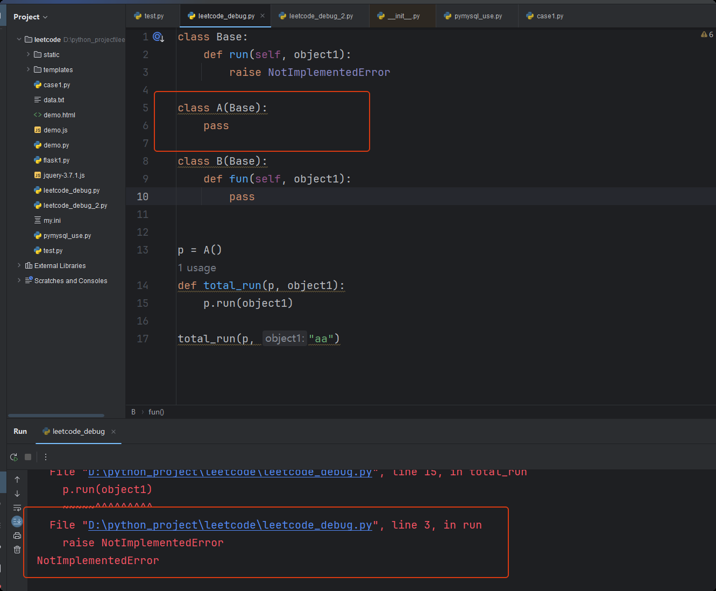Open the line 15 traceback file link
This screenshot has height=591, width=716.
click(230, 473)
